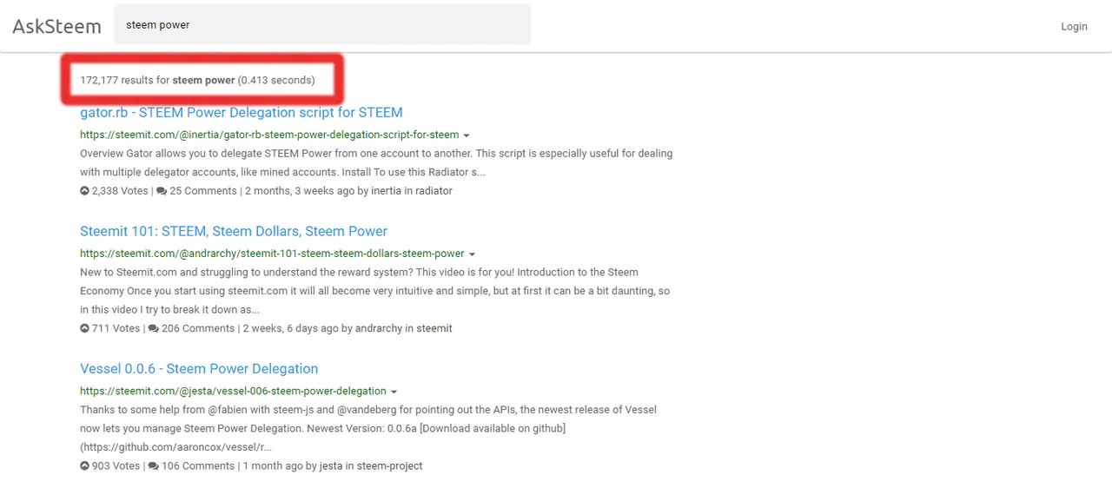Click 'by jesta in steem-project' text
Image resolution: width=1112 pixels, height=488 pixels.
coord(364,465)
